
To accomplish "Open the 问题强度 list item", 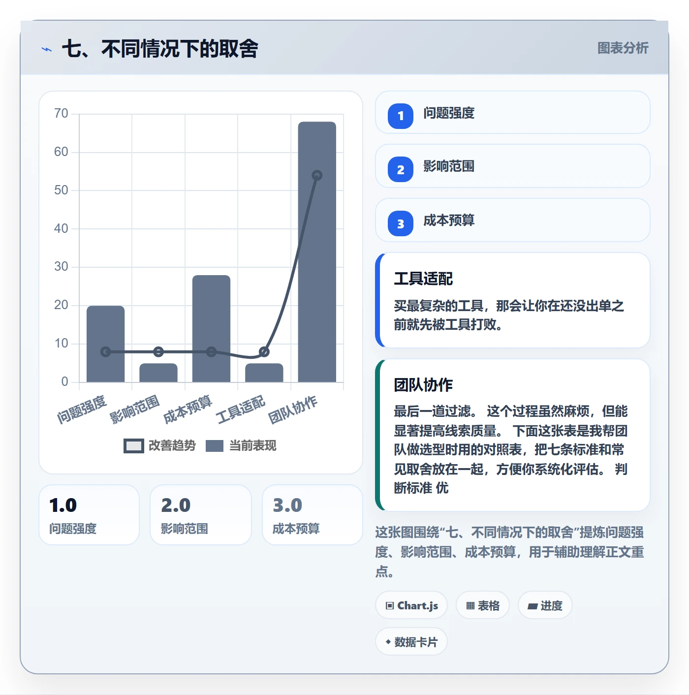I will pos(512,112).
